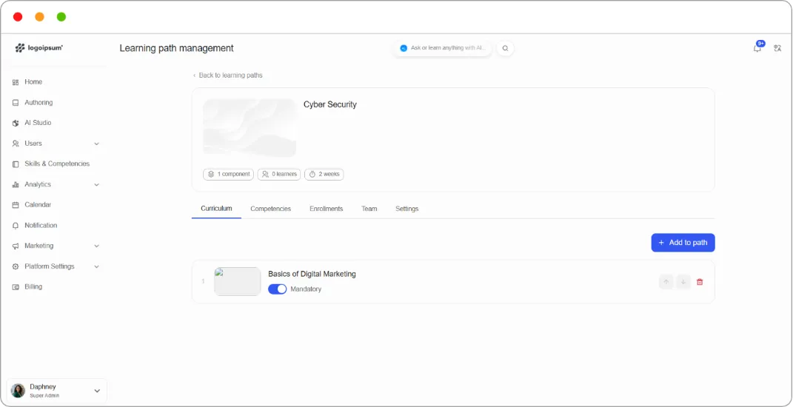Click the Marketing megaphone icon
Screen dimensions: 793x407
point(15,246)
